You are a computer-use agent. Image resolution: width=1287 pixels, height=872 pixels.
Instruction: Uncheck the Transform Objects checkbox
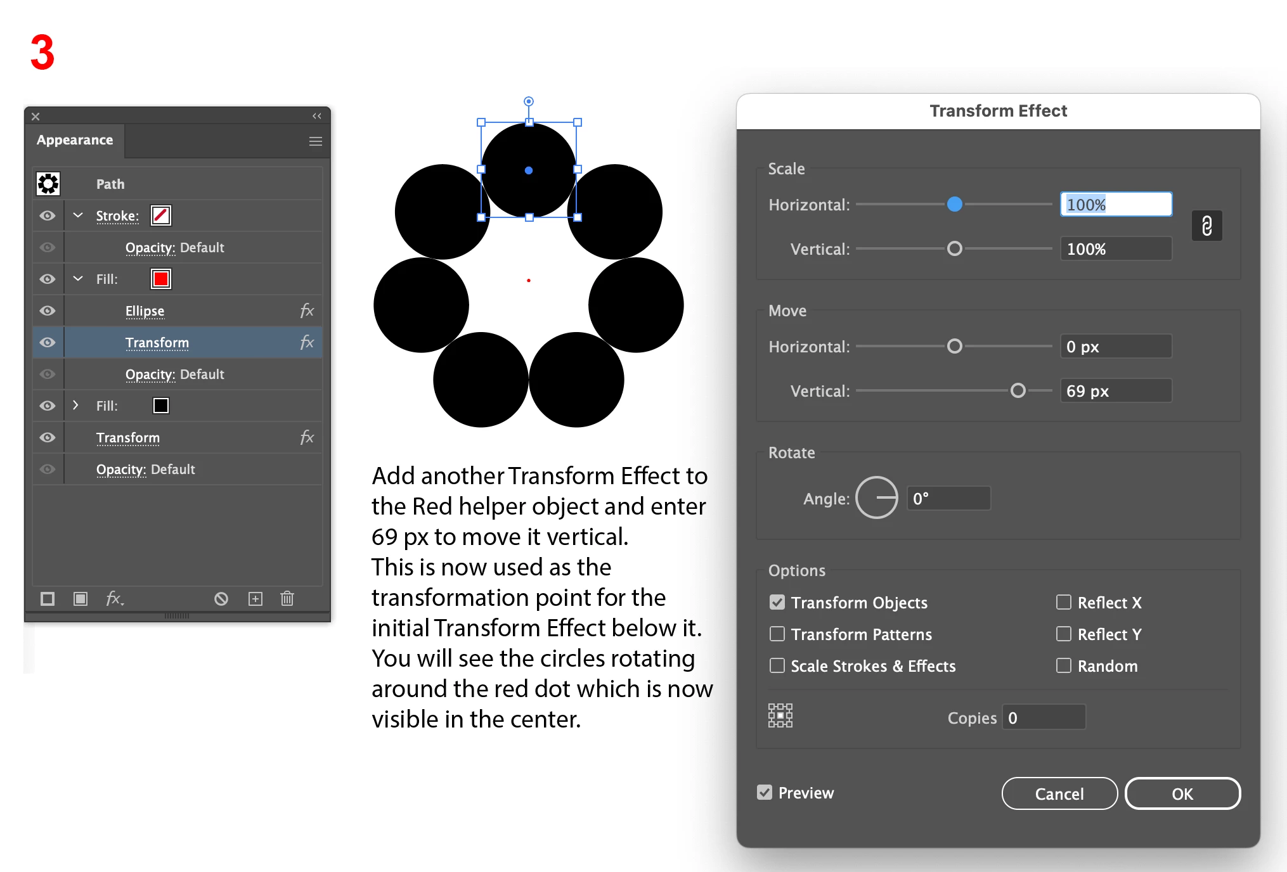click(777, 602)
